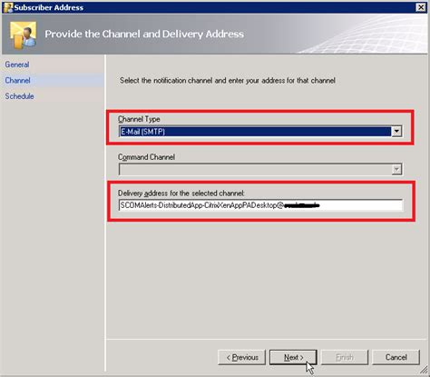Click the 'Provide the Channel and Delivery Address' heading
Viewport: 430px width, 377px height.
pos(144,34)
